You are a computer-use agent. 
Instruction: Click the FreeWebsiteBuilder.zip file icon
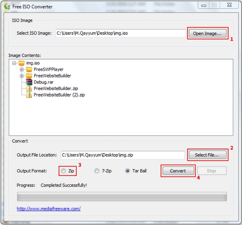[x=30, y=88]
